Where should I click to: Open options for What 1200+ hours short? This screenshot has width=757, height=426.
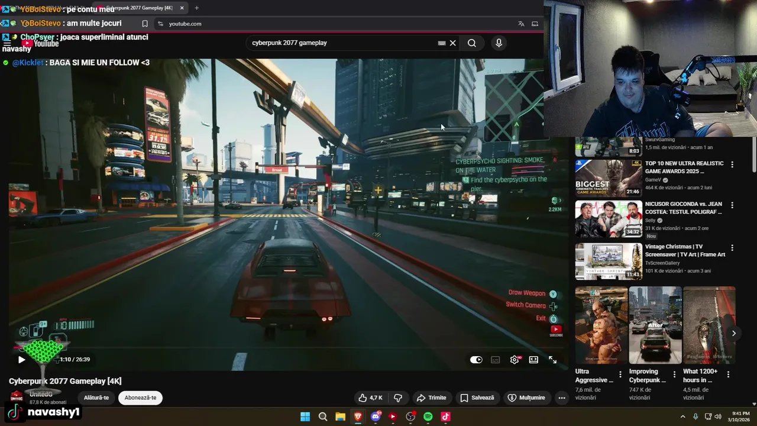point(728,374)
